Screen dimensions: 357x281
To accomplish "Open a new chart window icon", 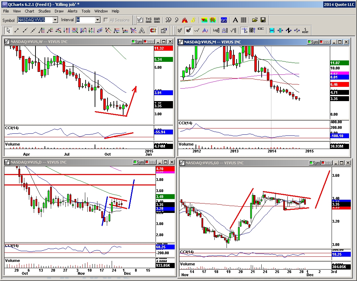I will pyautogui.click(x=140, y=20).
